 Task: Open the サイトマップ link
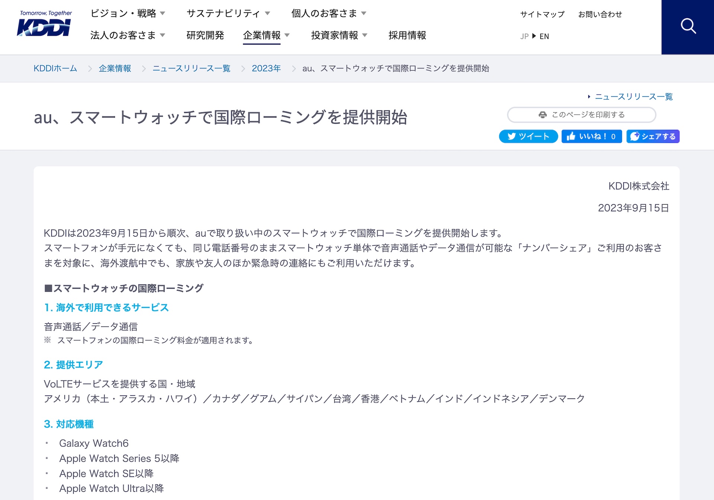click(542, 15)
